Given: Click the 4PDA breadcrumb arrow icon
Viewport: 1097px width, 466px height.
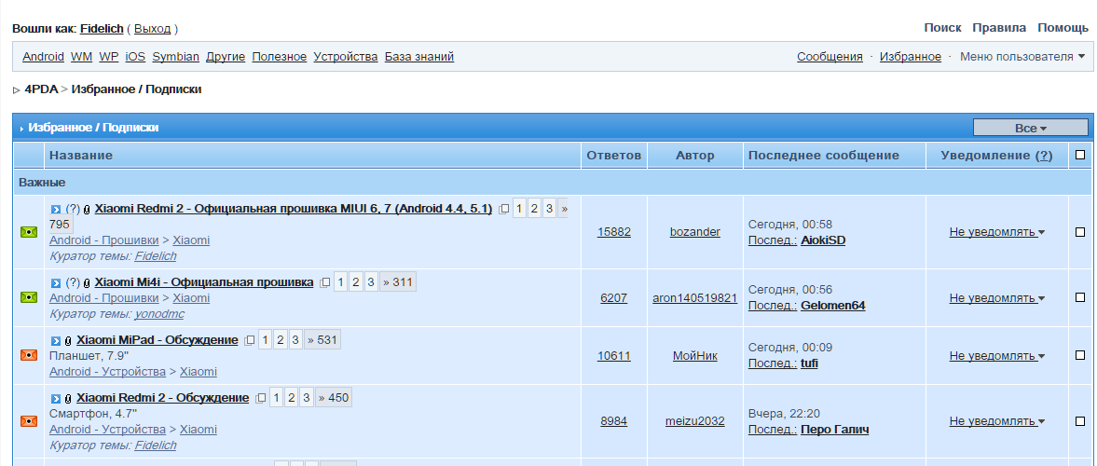Looking at the screenshot, I should coord(17,90).
